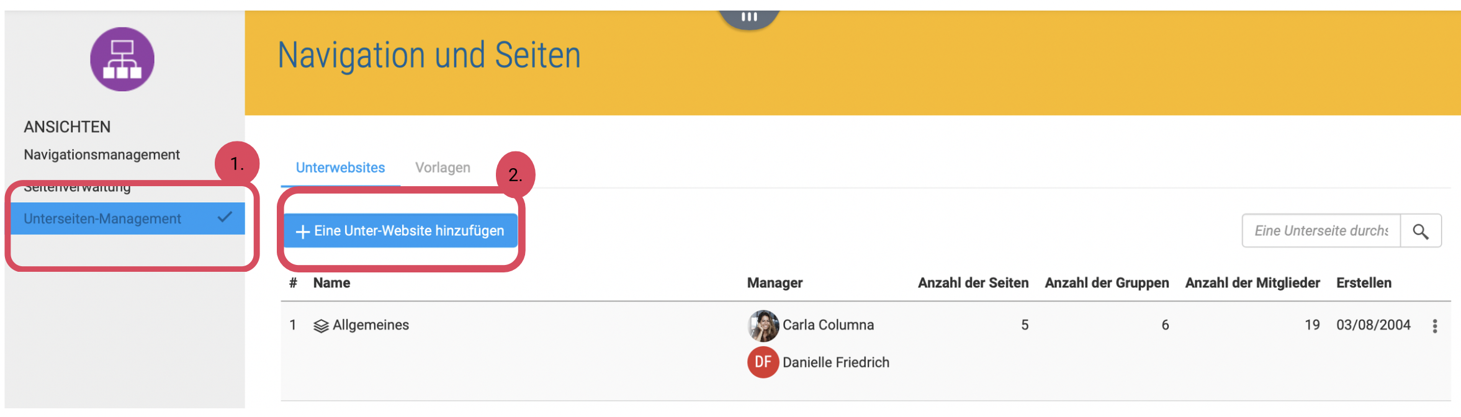Click the Name column header

(331, 283)
